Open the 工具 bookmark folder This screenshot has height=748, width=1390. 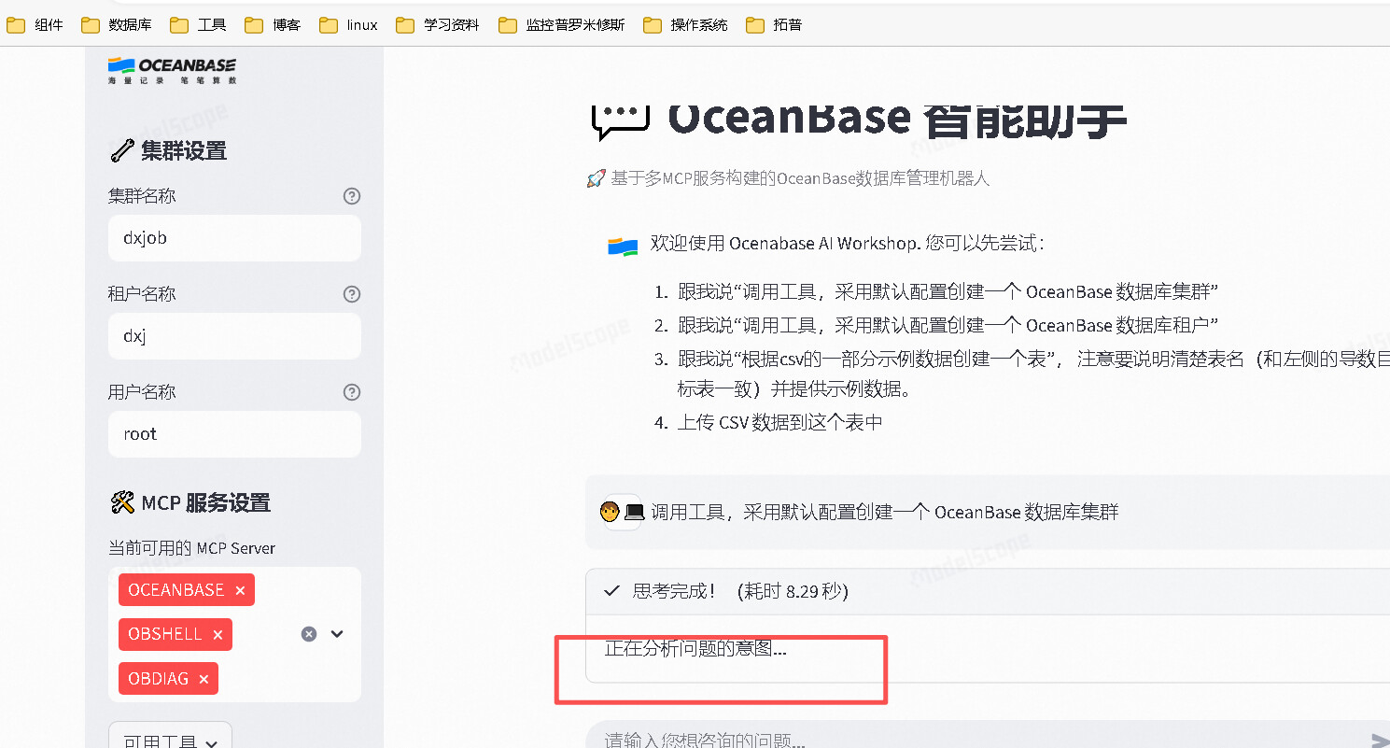tap(199, 25)
